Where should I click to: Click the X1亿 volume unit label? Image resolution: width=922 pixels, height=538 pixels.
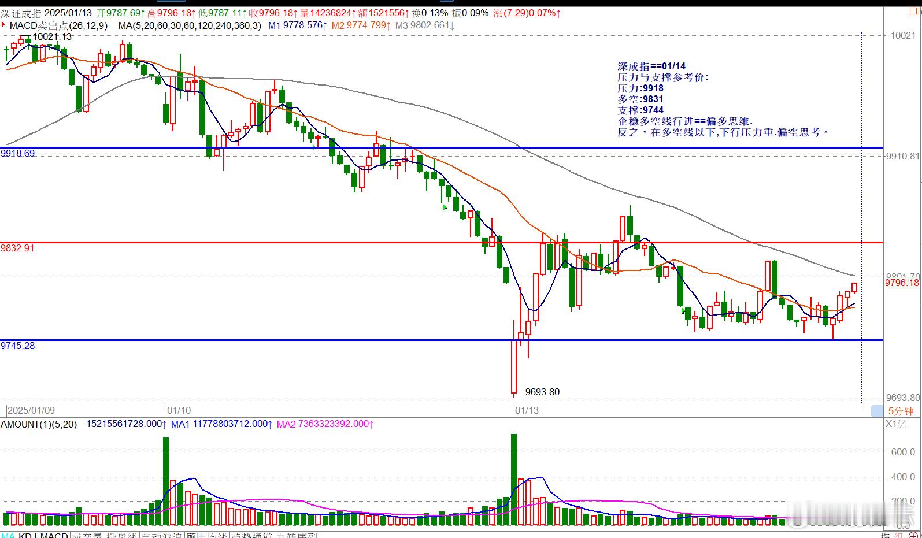[897, 424]
